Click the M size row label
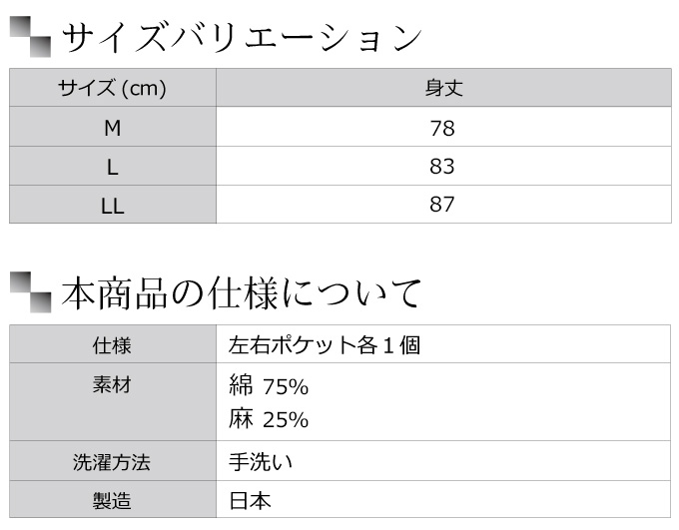This screenshot has width=679, height=530. (x=113, y=127)
